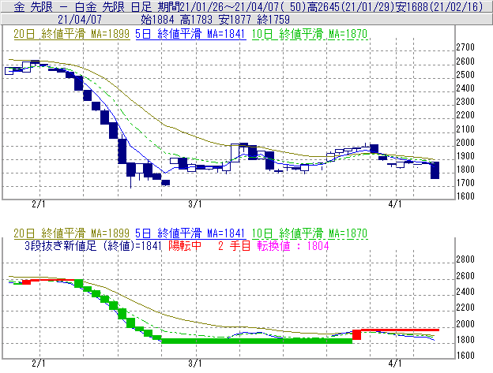493x373 pixels.
Task: Click the upper chart's 20日 終値平滑 MA=1899 legend
Action: coord(71,34)
